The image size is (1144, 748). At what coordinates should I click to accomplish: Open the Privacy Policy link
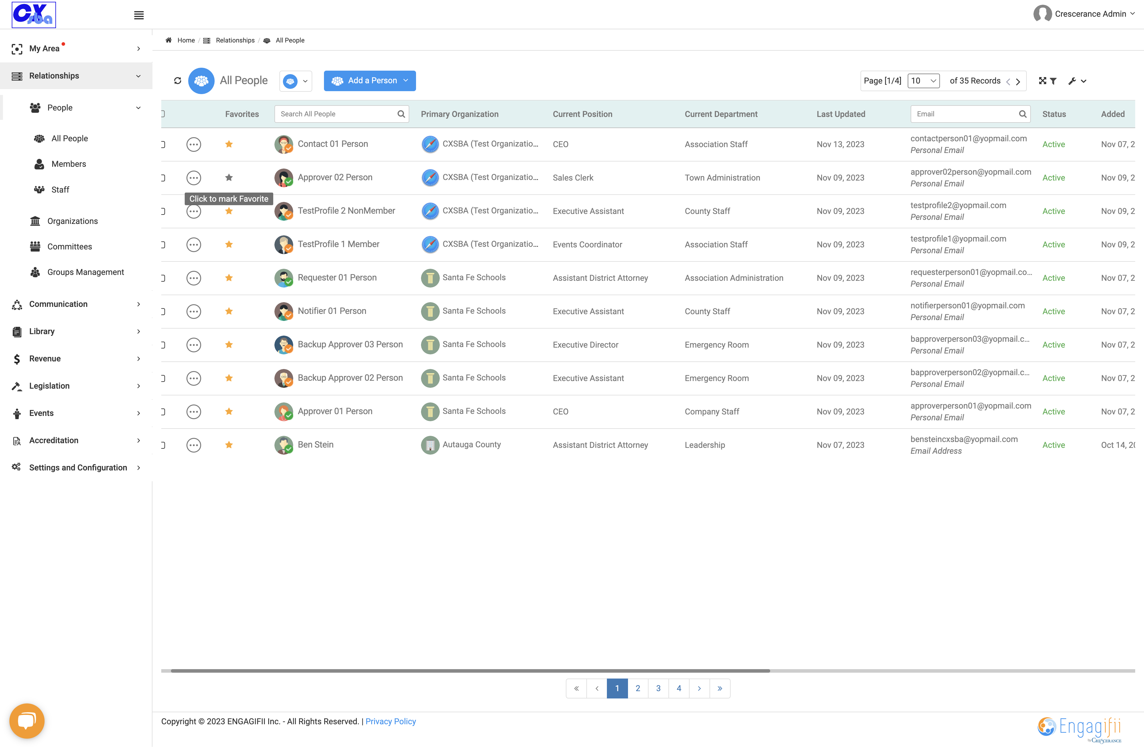coord(390,721)
